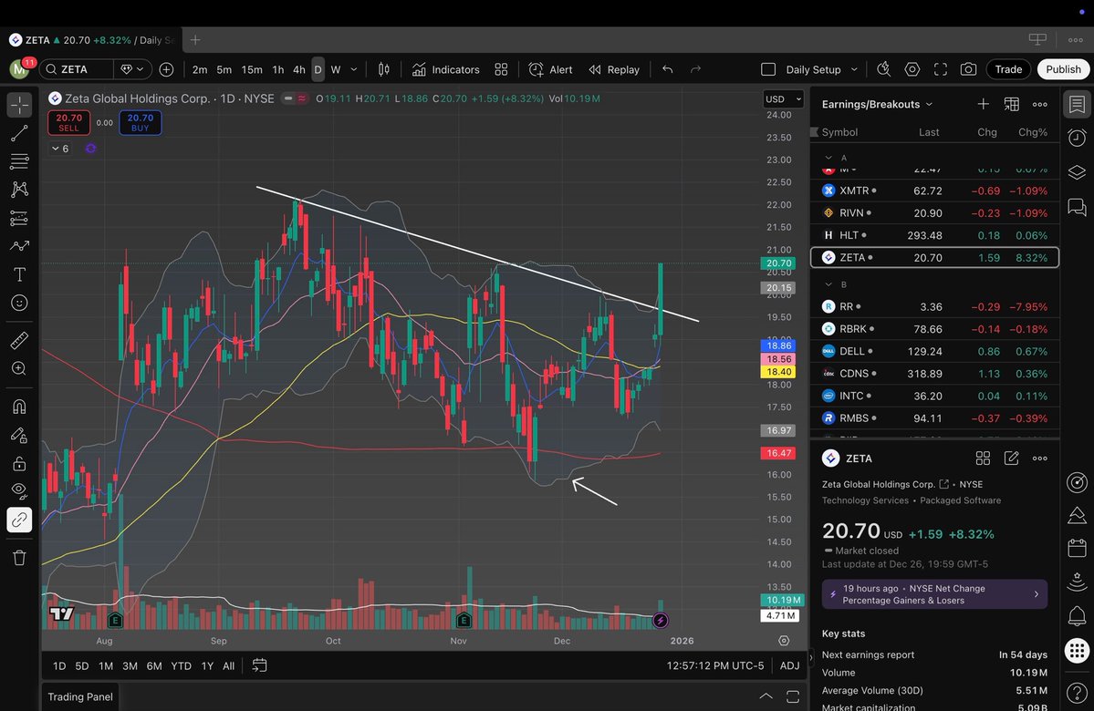Add a symbol to the watchlist

pos(983,104)
